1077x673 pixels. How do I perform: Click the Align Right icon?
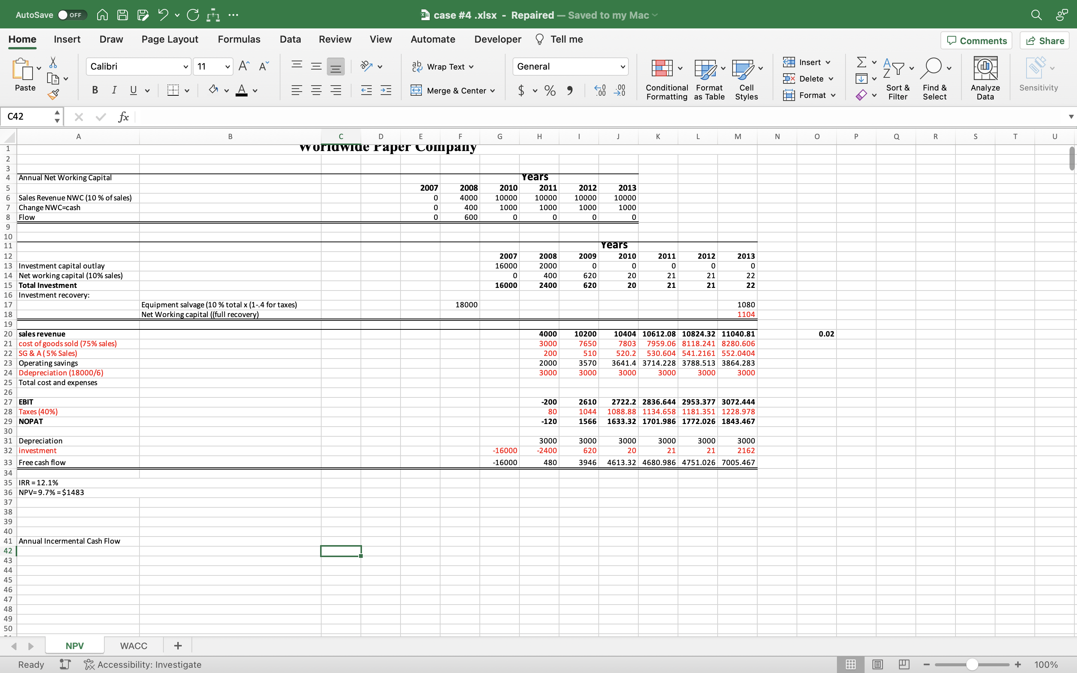(x=335, y=90)
